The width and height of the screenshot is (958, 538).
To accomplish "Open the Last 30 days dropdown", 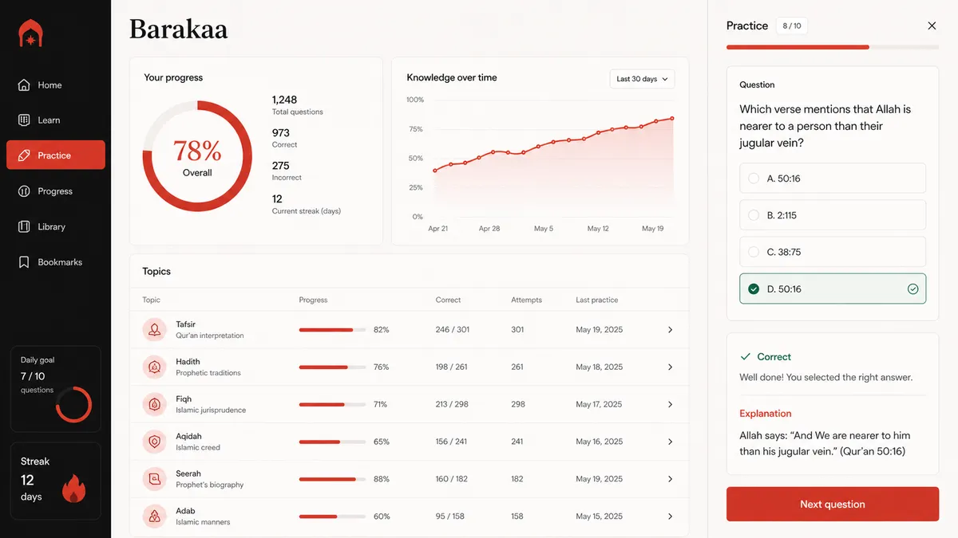I will click(x=642, y=79).
